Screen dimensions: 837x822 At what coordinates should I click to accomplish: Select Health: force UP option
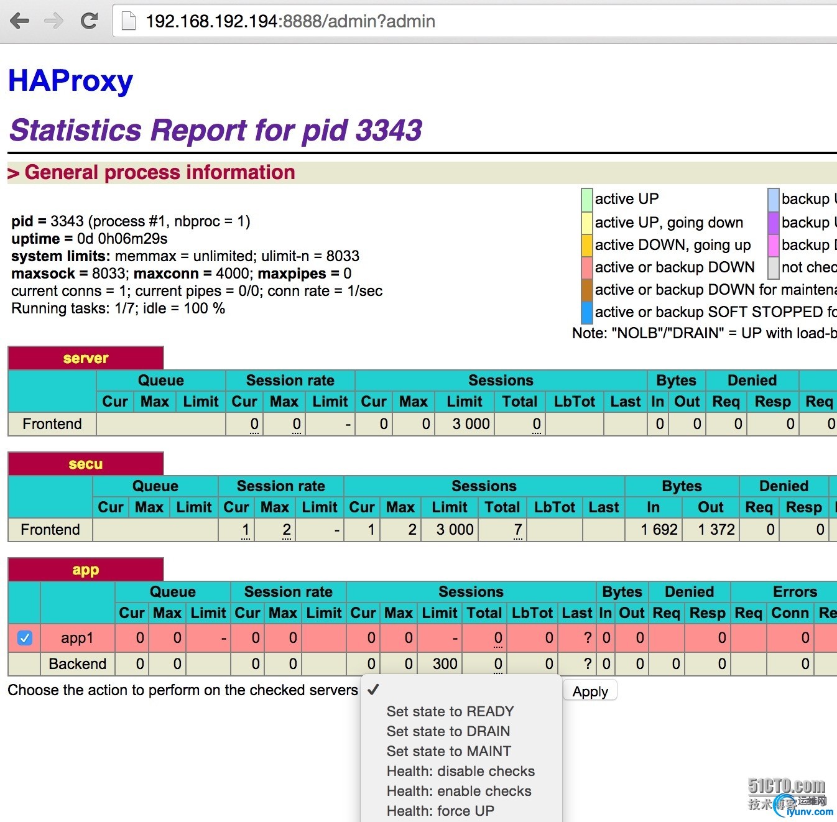pos(440,811)
